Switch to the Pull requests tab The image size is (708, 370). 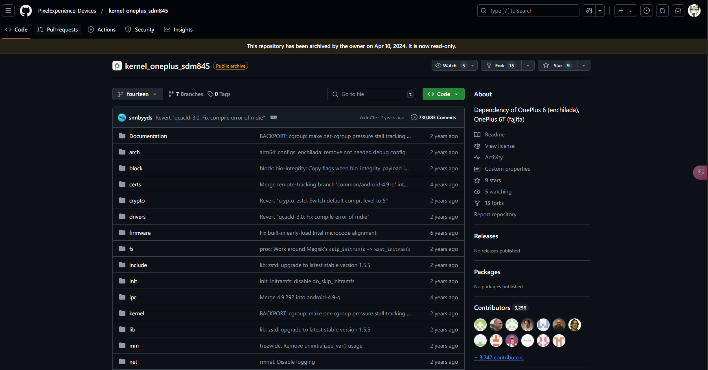click(58, 29)
